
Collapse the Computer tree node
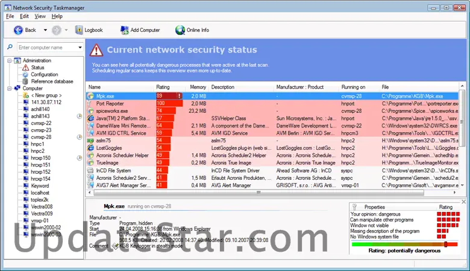pos(9,89)
